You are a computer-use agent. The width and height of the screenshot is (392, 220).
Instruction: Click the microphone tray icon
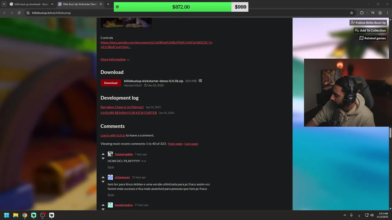(352, 215)
